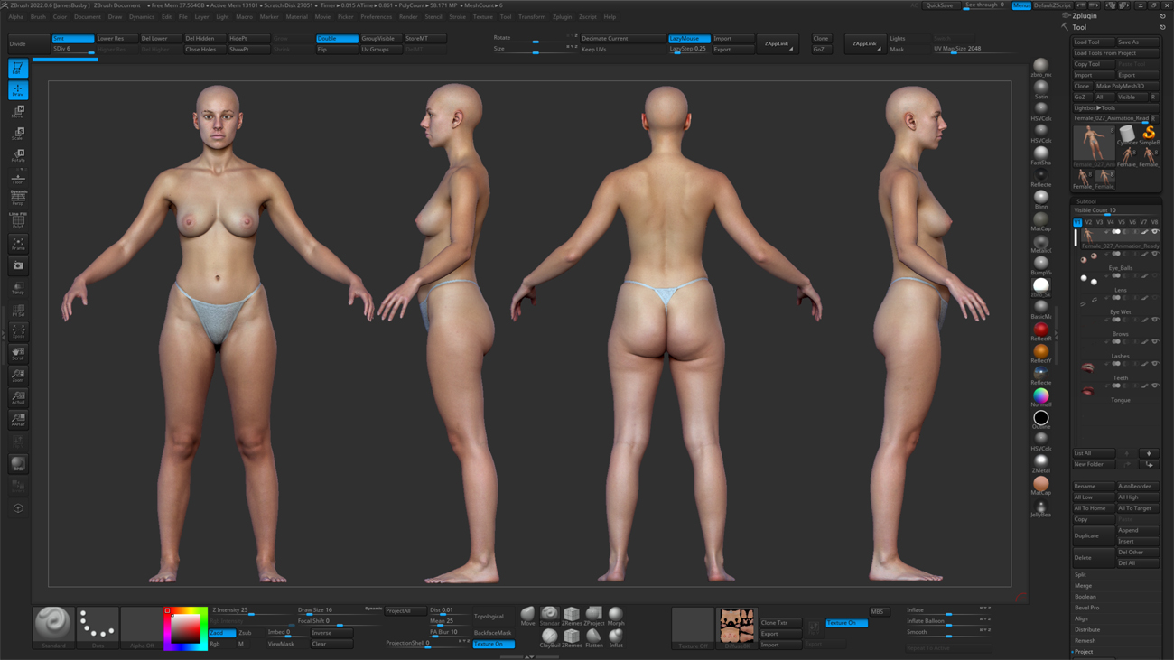
Task: Open the Zplugin menu
Action: (562, 17)
